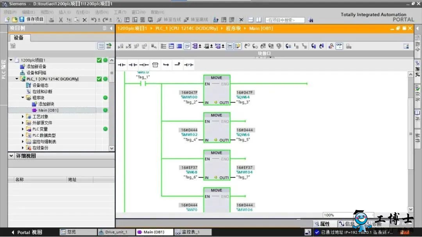
Task: Switch to the 监控表_1 taskbar tab
Action: tap(193, 232)
